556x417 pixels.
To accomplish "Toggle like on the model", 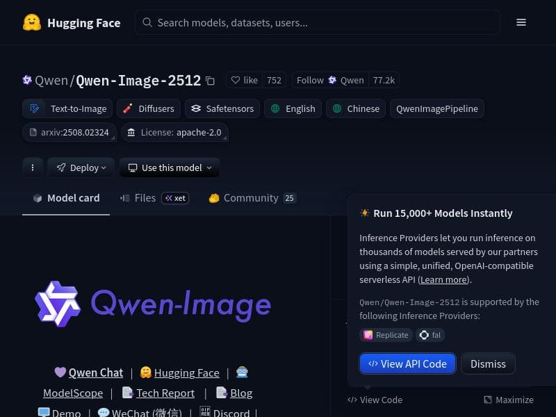I will point(244,80).
